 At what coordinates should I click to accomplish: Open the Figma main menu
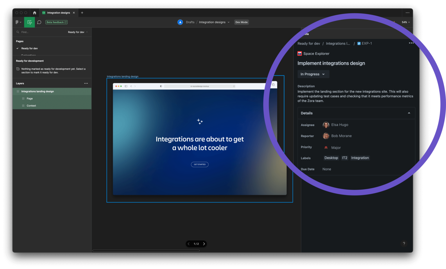pyautogui.click(x=18, y=22)
